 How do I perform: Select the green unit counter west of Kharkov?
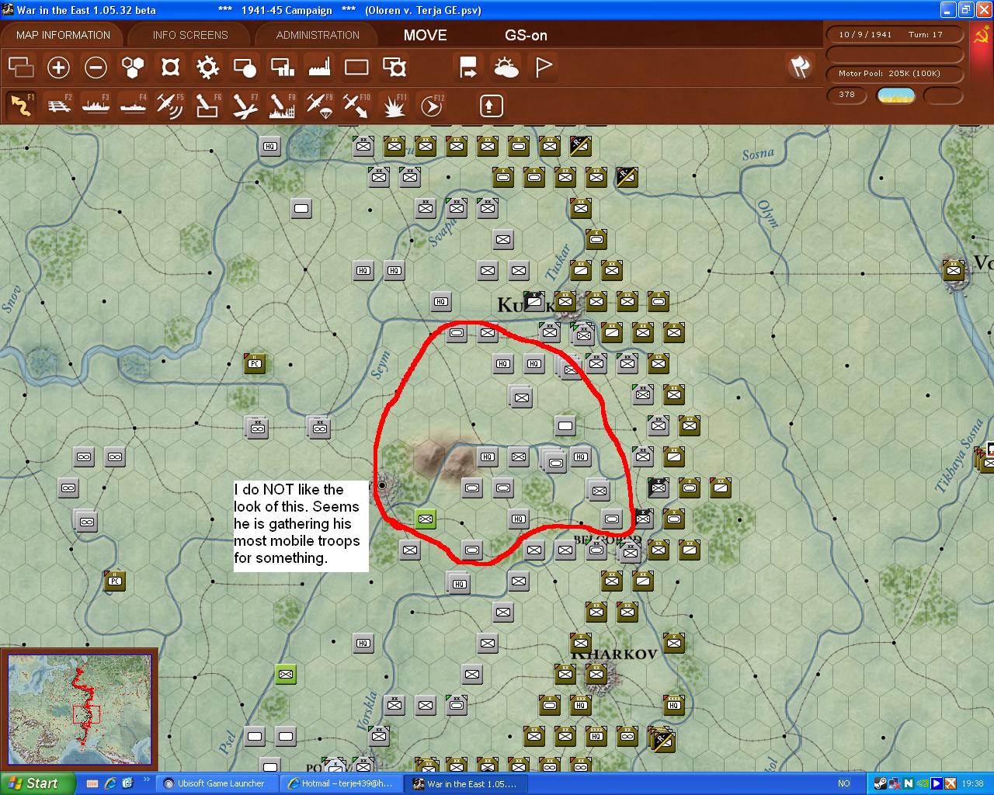pyautogui.click(x=285, y=674)
